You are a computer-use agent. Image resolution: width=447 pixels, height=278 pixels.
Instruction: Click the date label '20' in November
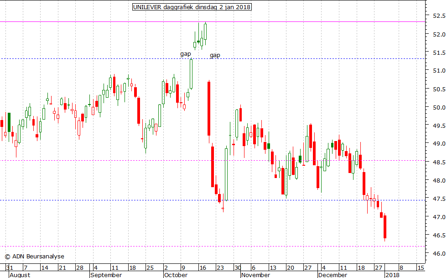click(x=291, y=268)
